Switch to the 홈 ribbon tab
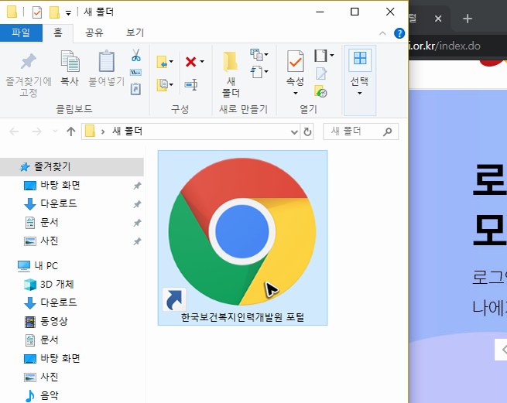 (58, 32)
